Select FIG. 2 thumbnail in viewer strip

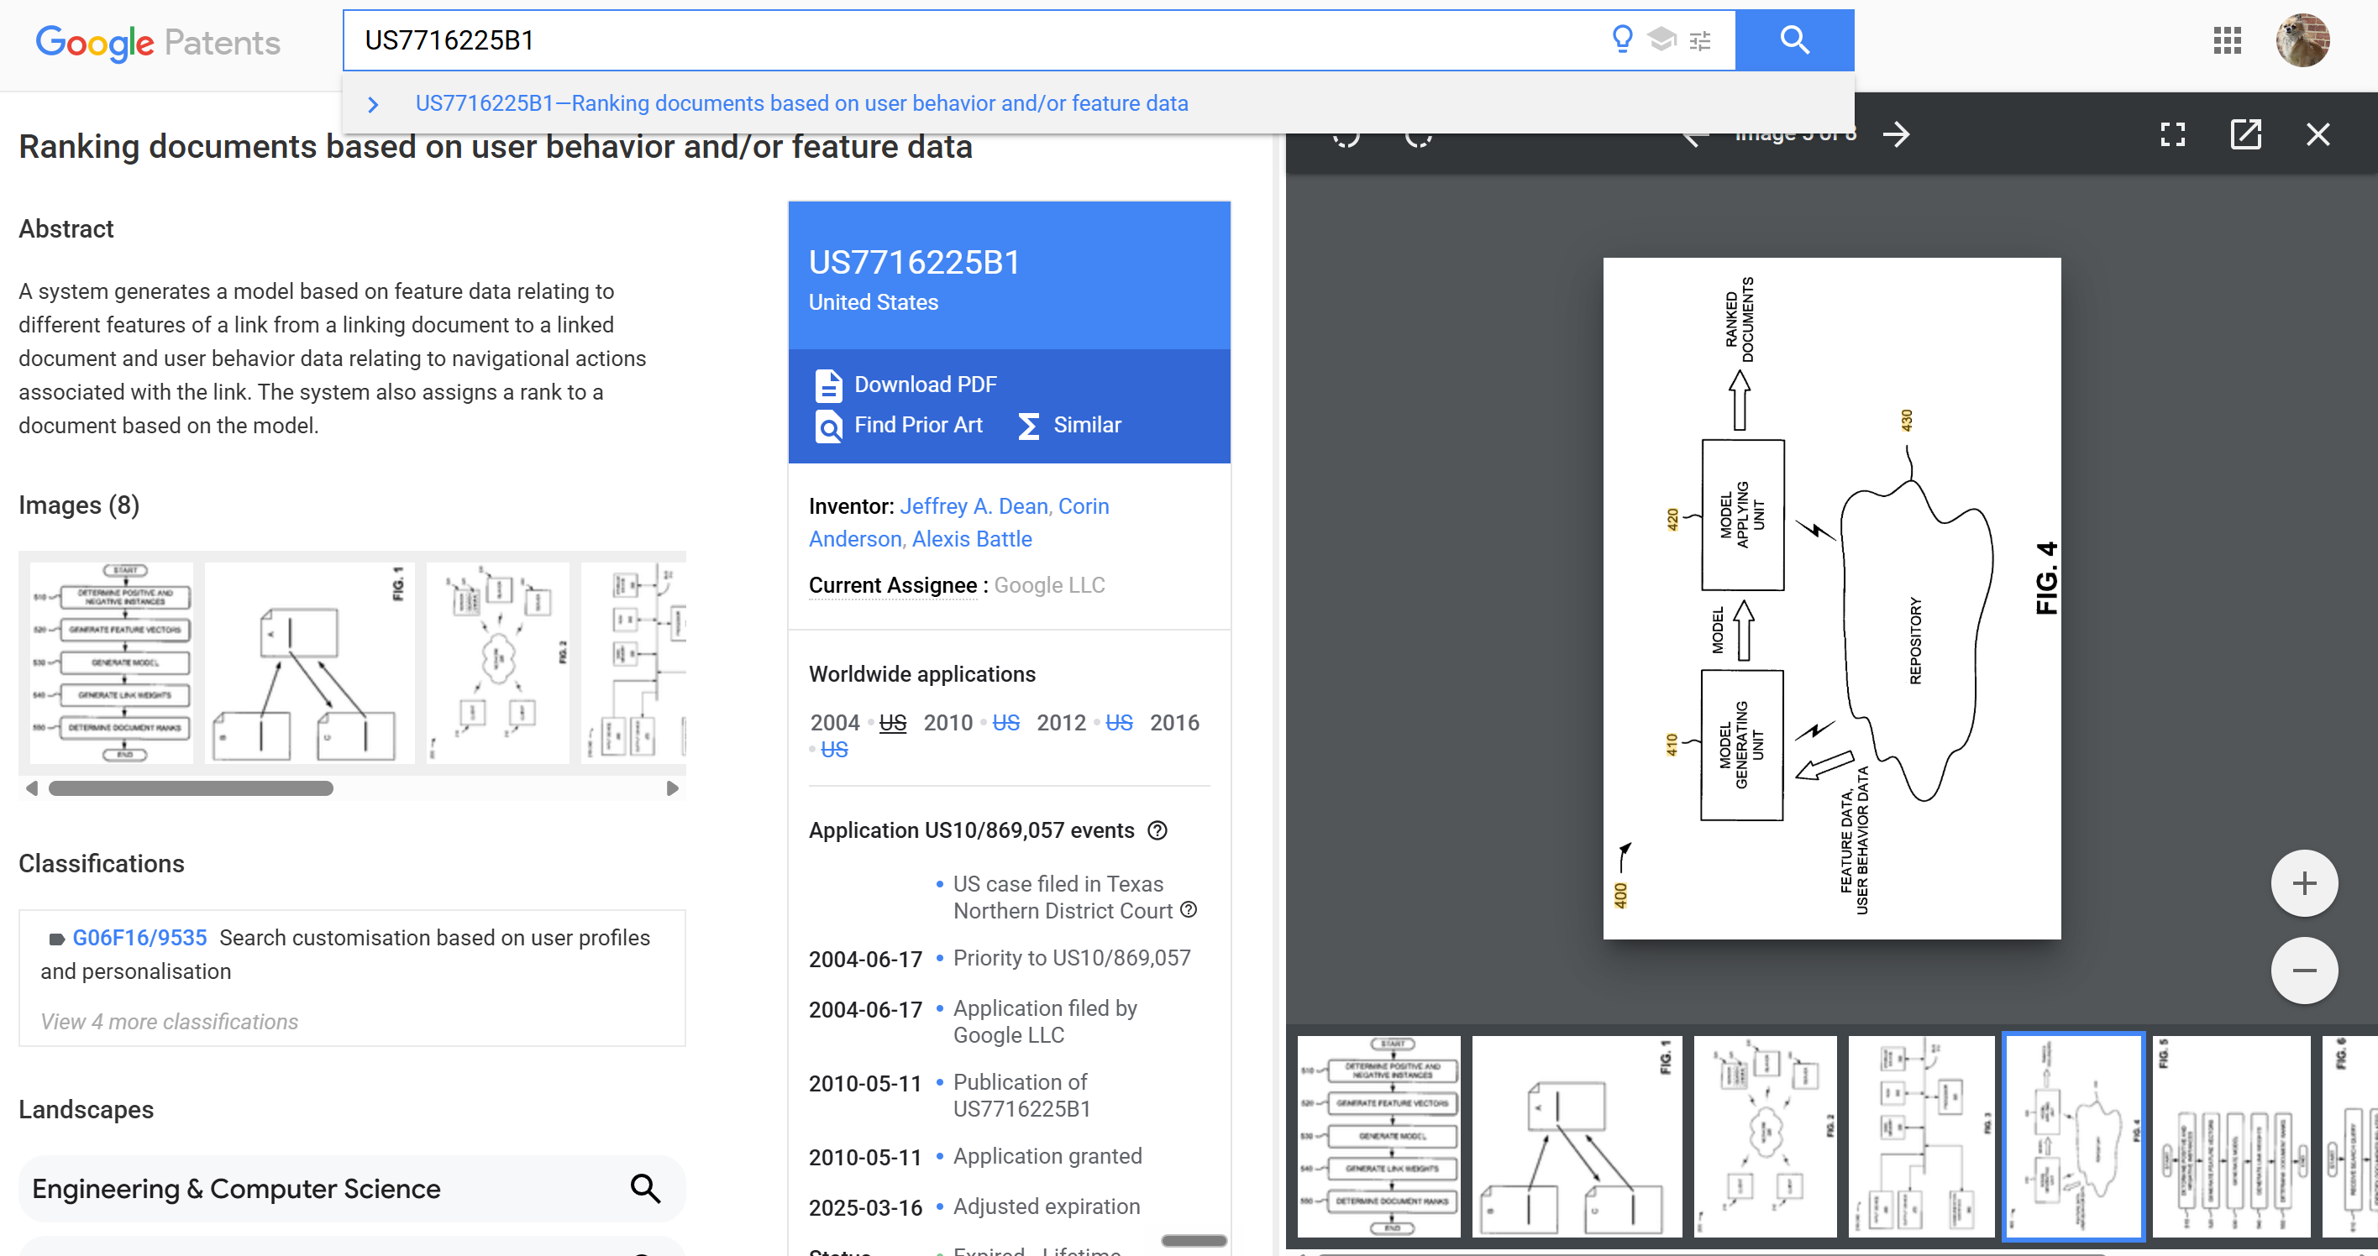click(1765, 1136)
